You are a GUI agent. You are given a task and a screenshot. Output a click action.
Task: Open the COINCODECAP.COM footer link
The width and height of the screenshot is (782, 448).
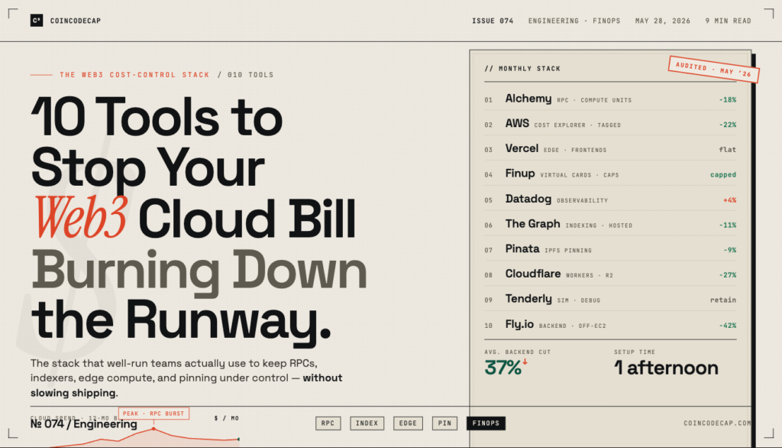click(x=716, y=423)
